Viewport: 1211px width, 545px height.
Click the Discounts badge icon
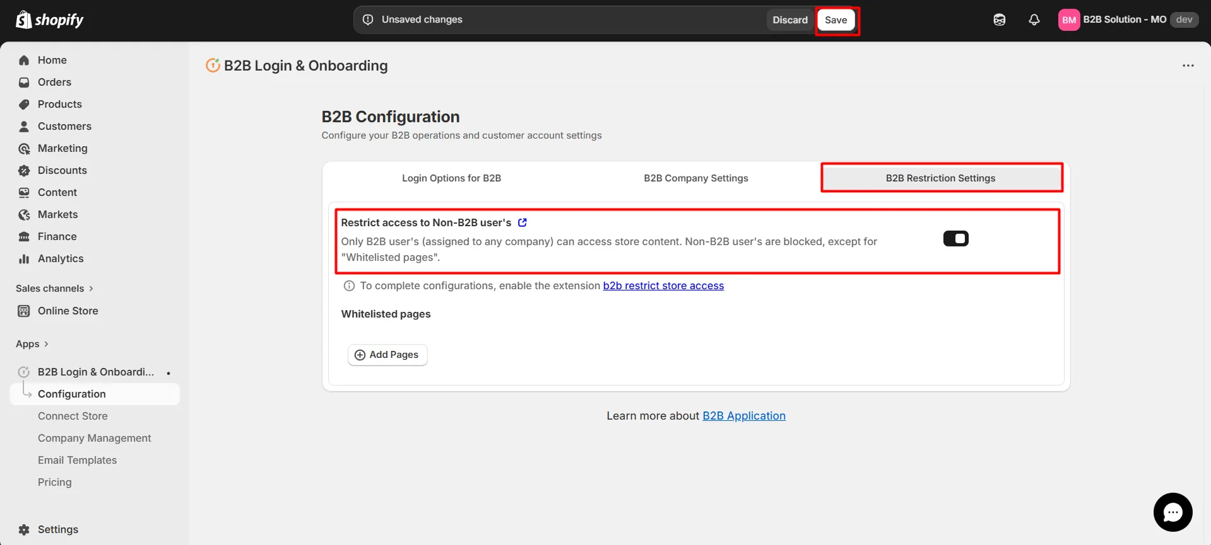(24, 170)
